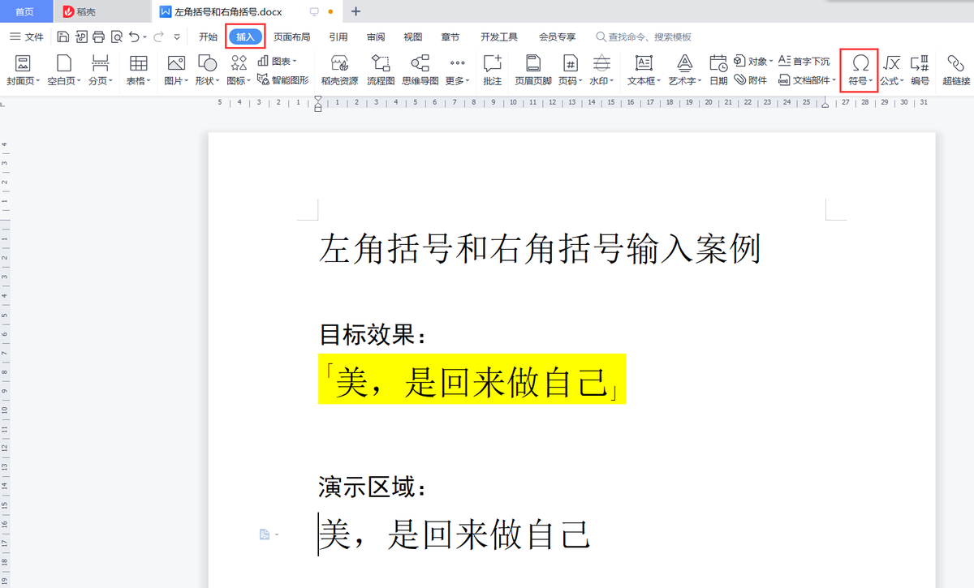Expand the undo history dropdown arrow
Image resolution: width=974 pixels, height=588 pixels.
coord(144,37)
